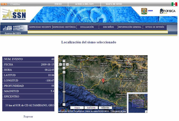Go to INICIO in top bar

pos(58,4)
